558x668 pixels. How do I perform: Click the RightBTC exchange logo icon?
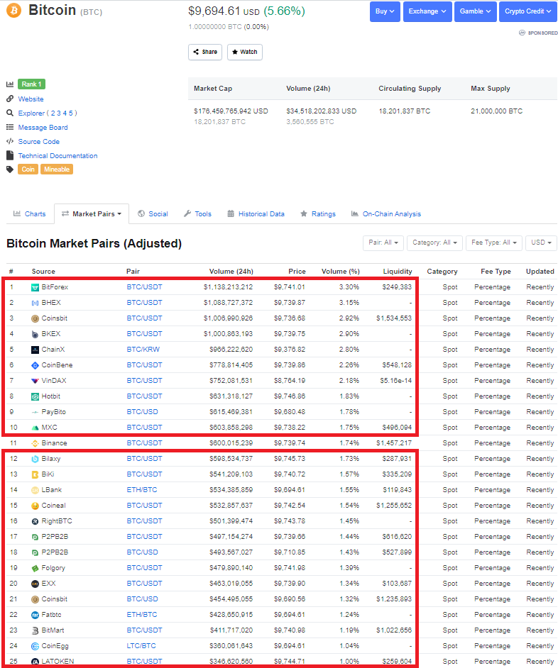[35, 521]
